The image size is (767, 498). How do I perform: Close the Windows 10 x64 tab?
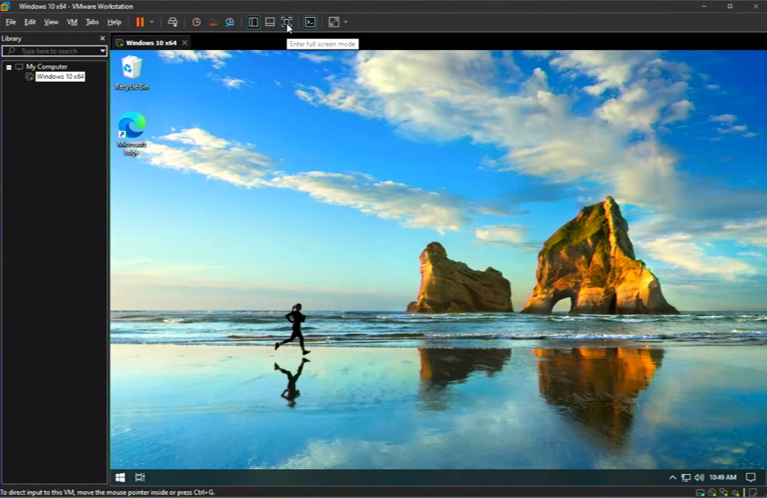185,43
